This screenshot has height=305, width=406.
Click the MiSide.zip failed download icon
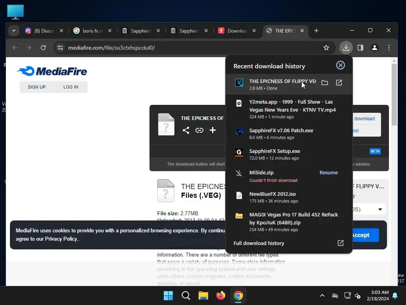pos(239,173)
